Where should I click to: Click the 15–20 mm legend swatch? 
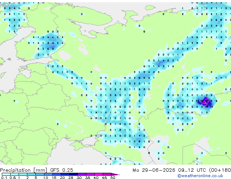click(56, 174)
